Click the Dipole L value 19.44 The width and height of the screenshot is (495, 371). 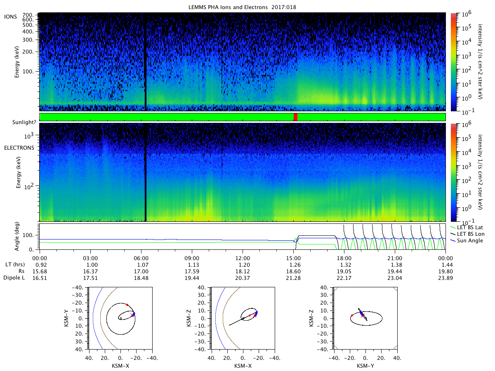tap(192, 278)
